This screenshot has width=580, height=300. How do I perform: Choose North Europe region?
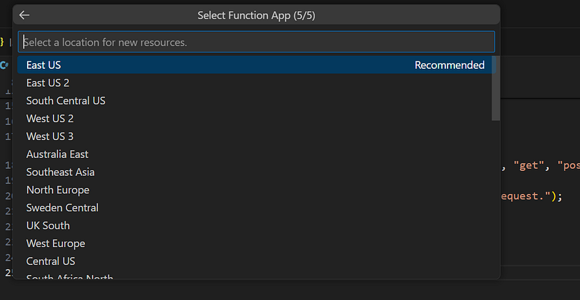point(57,190)
